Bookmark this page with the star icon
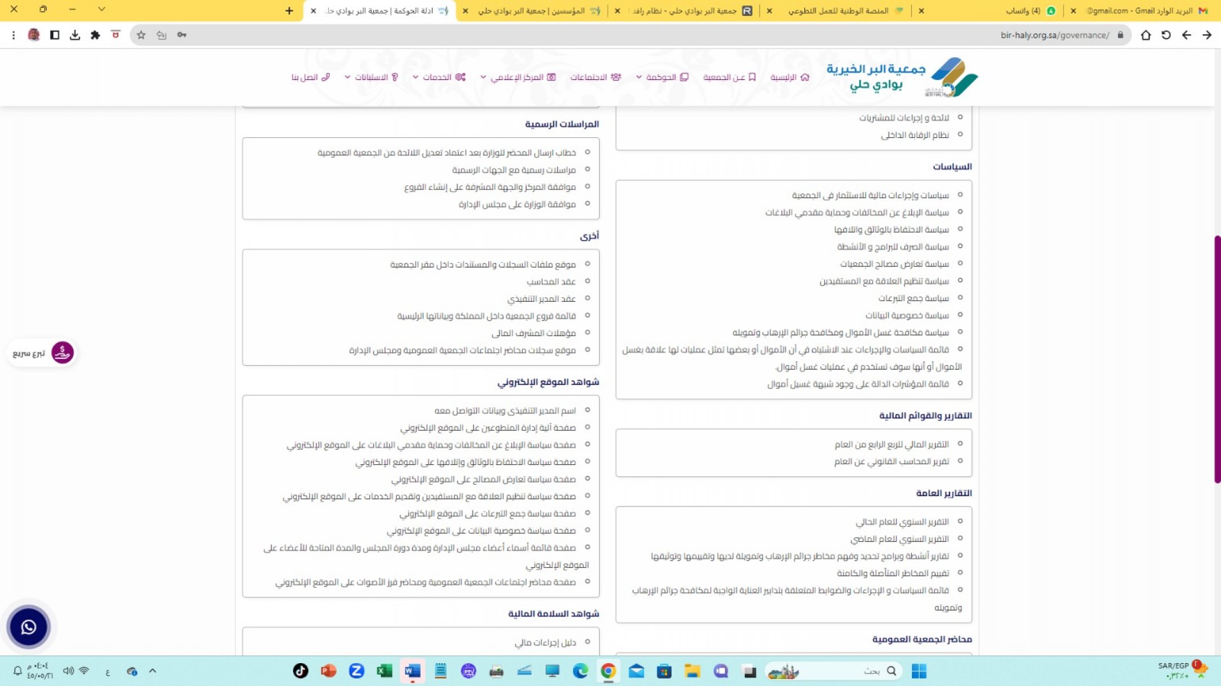The image size is (1221, 686). click(x=141, y=35)
